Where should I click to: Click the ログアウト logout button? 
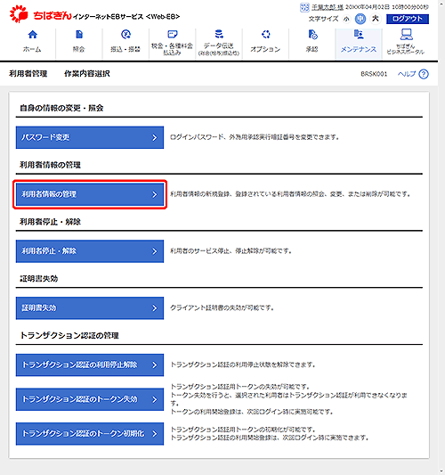click(408, 19)
